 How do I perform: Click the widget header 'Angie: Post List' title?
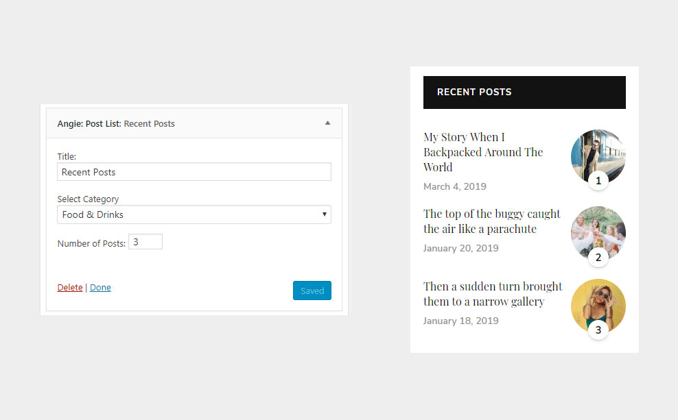pyautogui.click(x=116, y=124)
